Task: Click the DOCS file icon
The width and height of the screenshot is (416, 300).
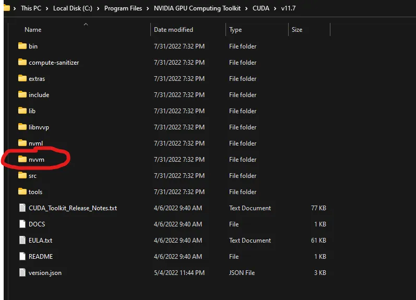Action: [22, 224]
